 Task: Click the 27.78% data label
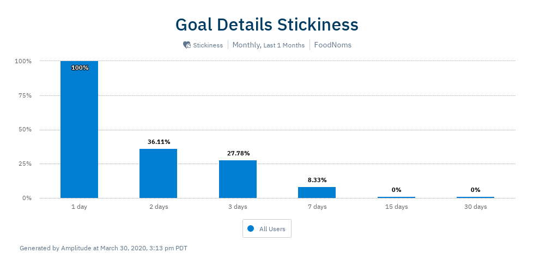click(239, 153)
